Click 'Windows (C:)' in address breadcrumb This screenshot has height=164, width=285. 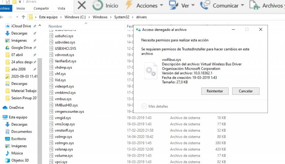tap(75, 17)
